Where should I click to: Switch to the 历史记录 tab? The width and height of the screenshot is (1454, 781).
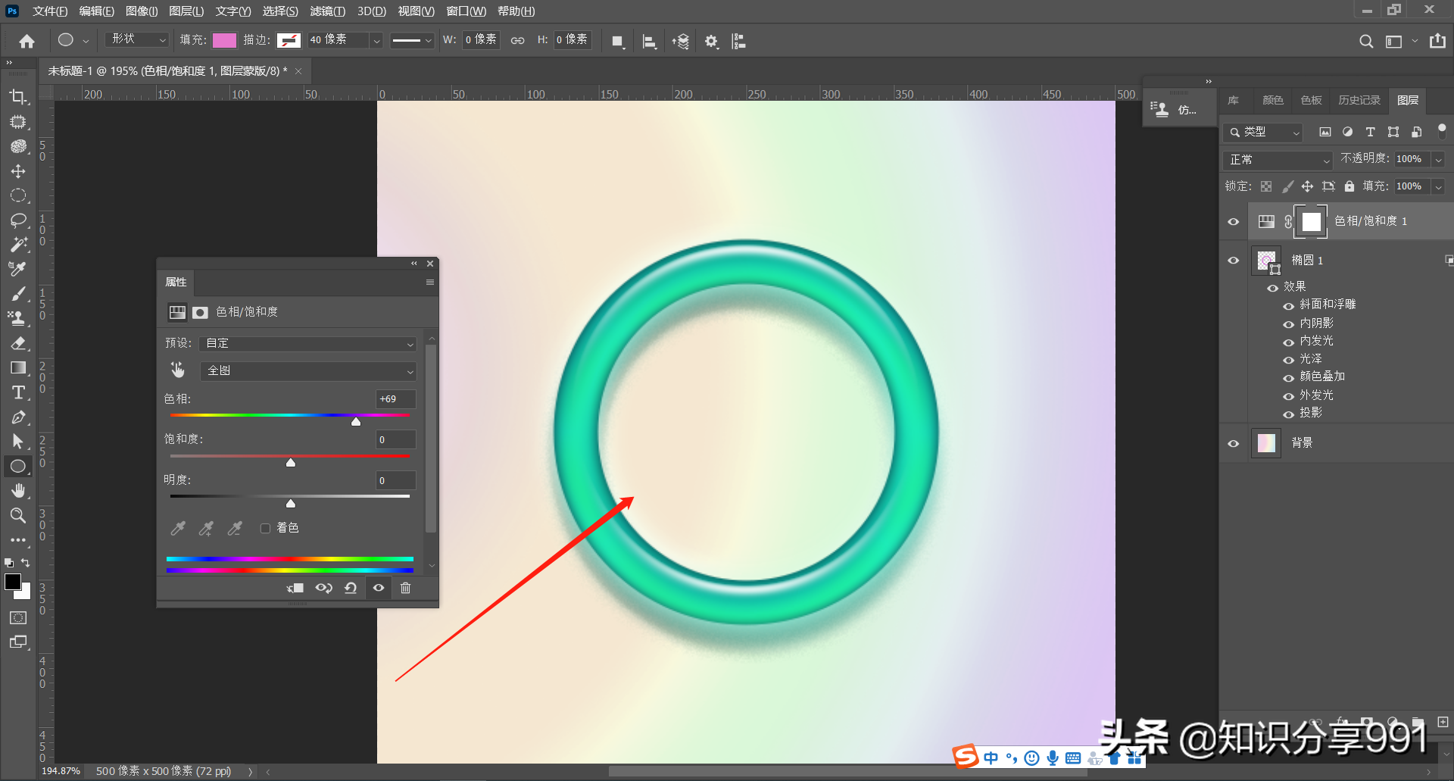pos(1359,100)
